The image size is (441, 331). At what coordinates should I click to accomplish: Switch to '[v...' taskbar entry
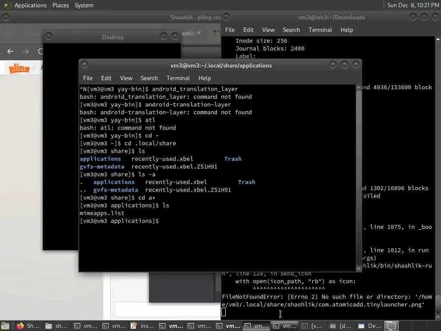point(313,326)
